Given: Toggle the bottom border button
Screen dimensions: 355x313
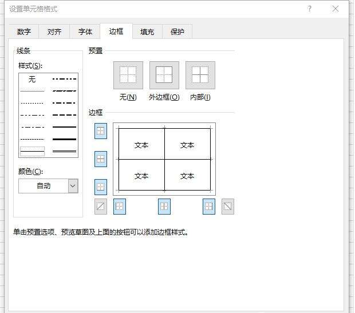Looking at the screenshot, I should [x=101, y=187].
